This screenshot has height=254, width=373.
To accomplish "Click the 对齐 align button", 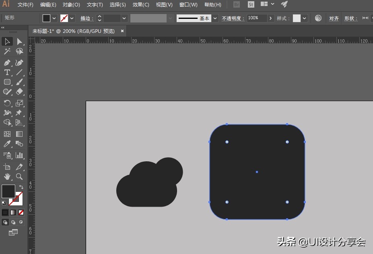I will (x=333, y=18).
